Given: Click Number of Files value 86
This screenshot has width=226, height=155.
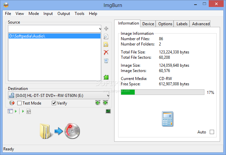Looking at the screenshot, I should (161, 39).
